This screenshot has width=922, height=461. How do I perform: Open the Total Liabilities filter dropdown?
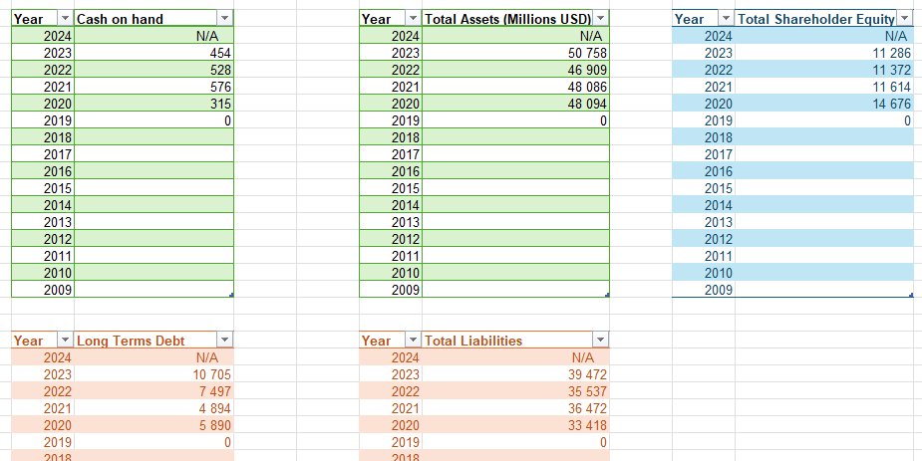600,341
